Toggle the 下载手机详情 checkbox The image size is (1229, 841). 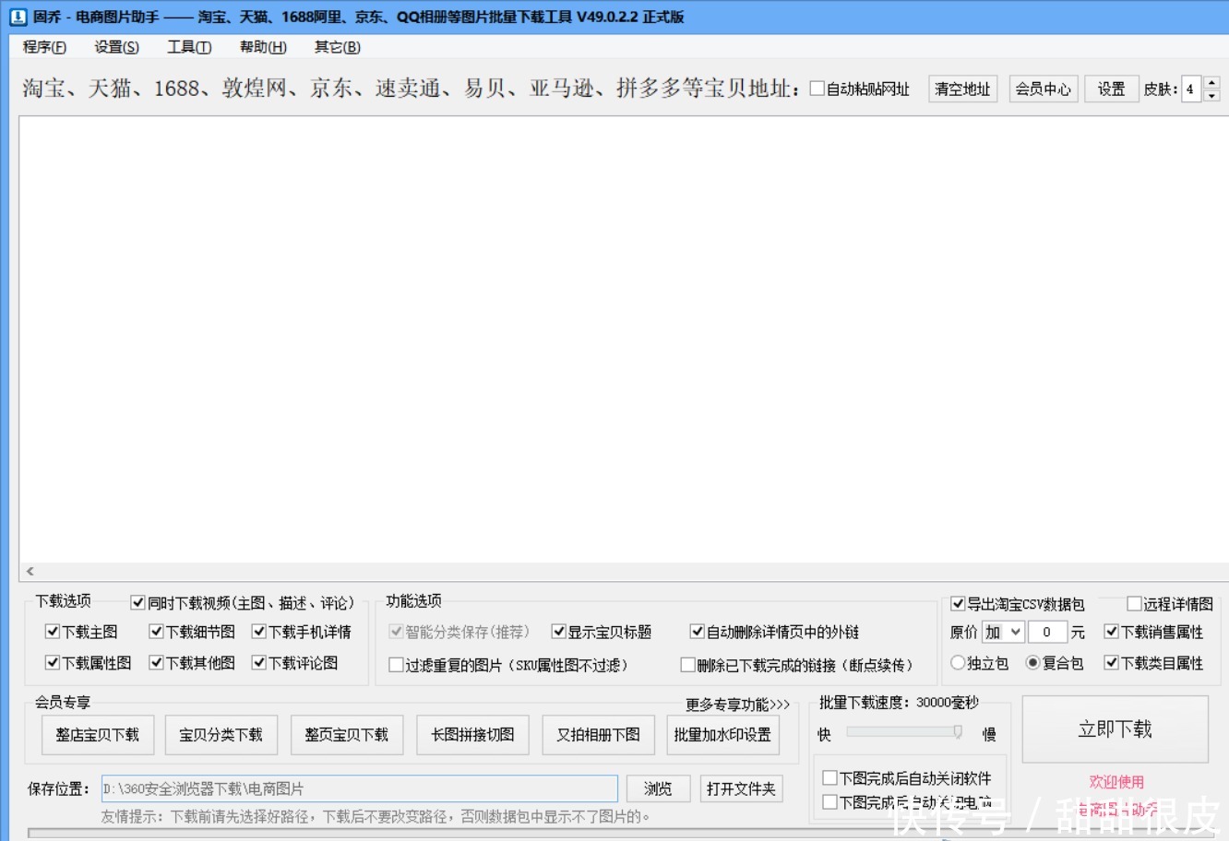point(258,632)
